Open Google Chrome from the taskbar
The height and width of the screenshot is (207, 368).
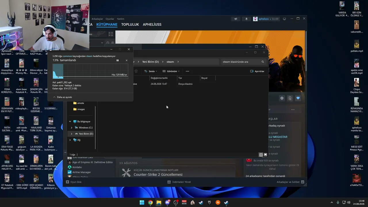click(x=150, y=202)
